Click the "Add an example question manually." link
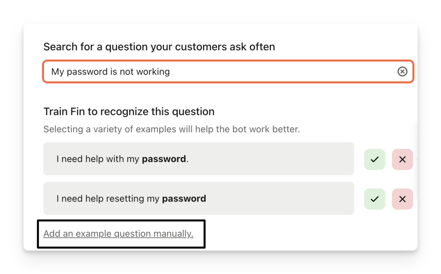Viewport: 441px width, 274px height. point(118,234)
